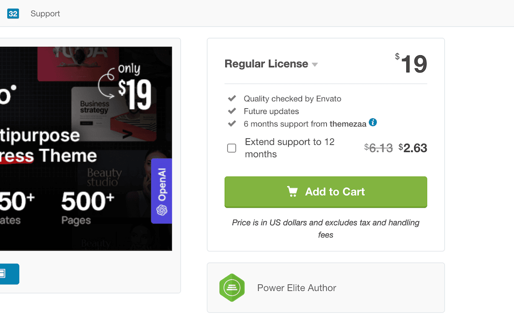This screenshot has height=320, width=514.
Task: Open the Support tab
Action: coord(45,14)
